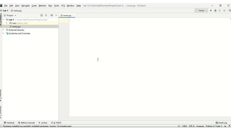Open the Tools menu
This screenshot has width=231, height=130.
(x=57, y=6)
